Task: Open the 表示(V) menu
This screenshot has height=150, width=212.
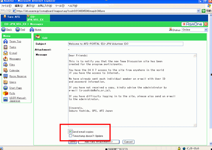Action: coord(31,6)
